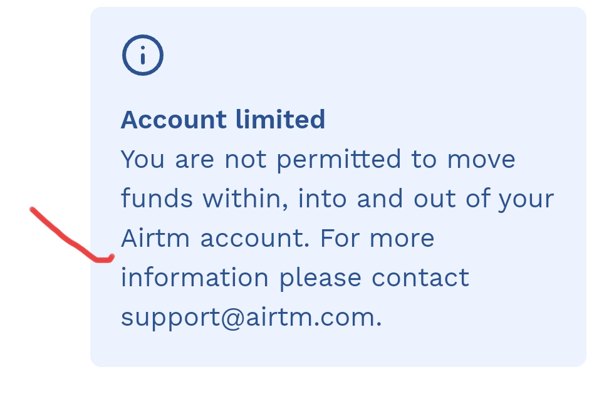The image size is (604, 399).
Task: Click the circled info icon
Action: coord(142,56)
